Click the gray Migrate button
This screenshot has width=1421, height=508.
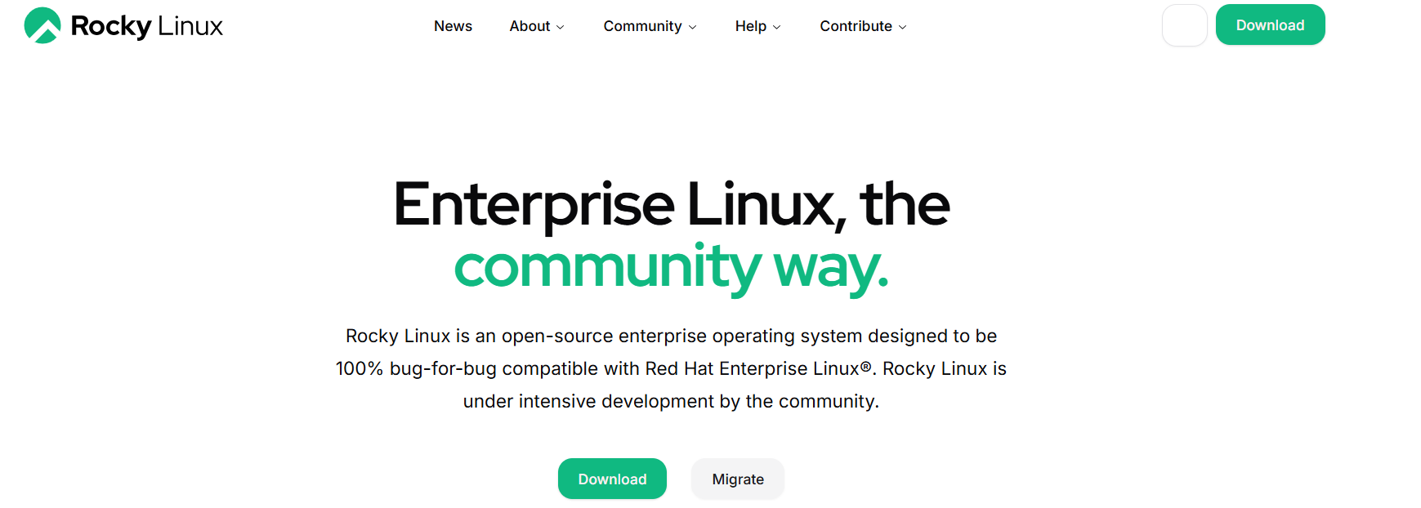click(737, 479)
